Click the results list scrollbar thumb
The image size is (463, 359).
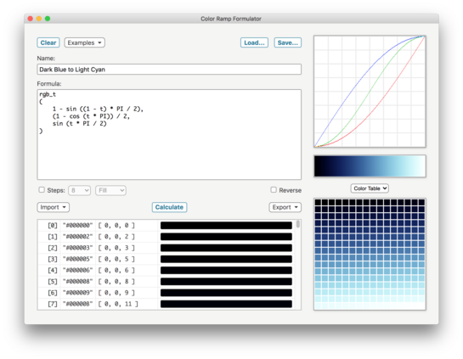tap(298, 224)
